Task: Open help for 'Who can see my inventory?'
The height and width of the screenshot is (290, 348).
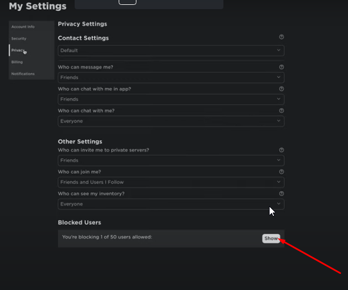Action: pos(281,194)
